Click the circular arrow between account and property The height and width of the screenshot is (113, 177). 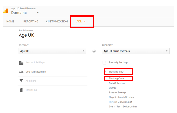94,51
